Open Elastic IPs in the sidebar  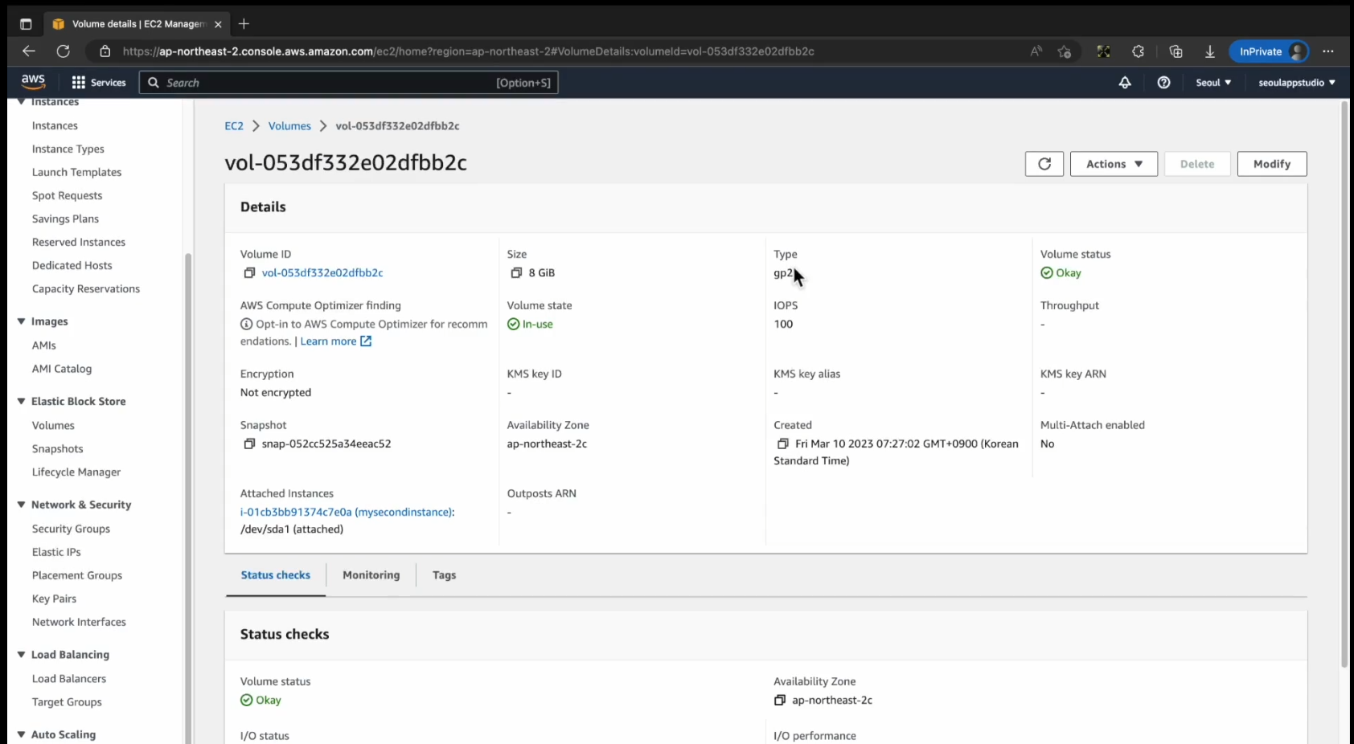(56, 553)
